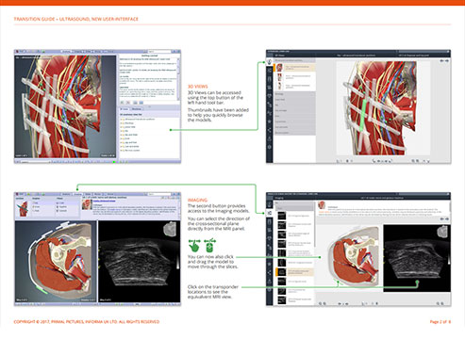Adjust white depth slider in bottom-left ultrasound panel
465x339 pixels.
pos(178,262)
